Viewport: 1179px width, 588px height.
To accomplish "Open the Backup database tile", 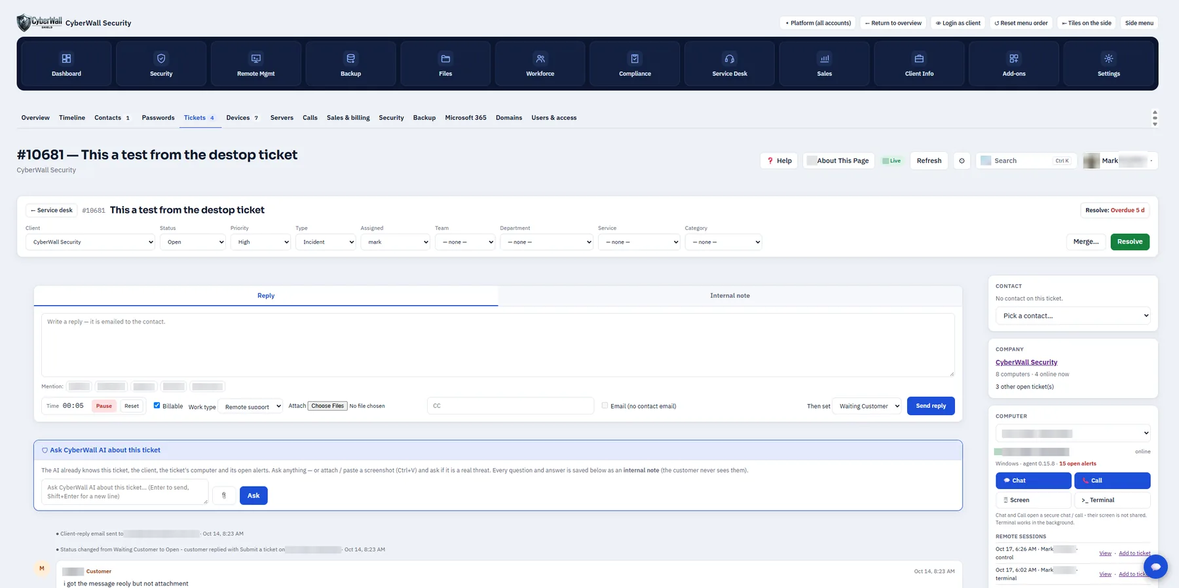I will [350, 64].
